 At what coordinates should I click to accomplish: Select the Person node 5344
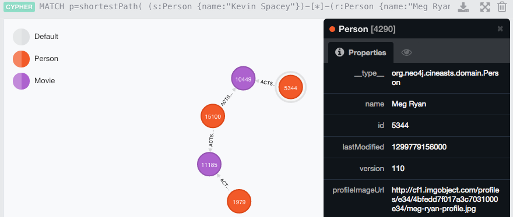(291, 87)
